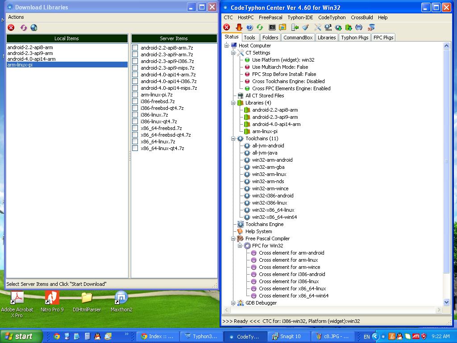Switch to the CommandBox tab
The width and height of the screenshot is (457, 343).
(x=298, y=38)
